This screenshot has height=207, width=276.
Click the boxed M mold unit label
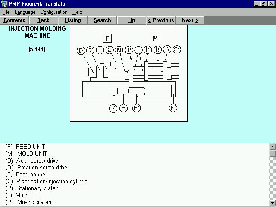[155, 38]
